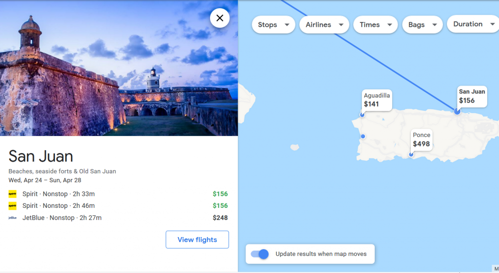Click the unlabeled map dot on west coast
499x273 pixels.
(x=363, y=136)
